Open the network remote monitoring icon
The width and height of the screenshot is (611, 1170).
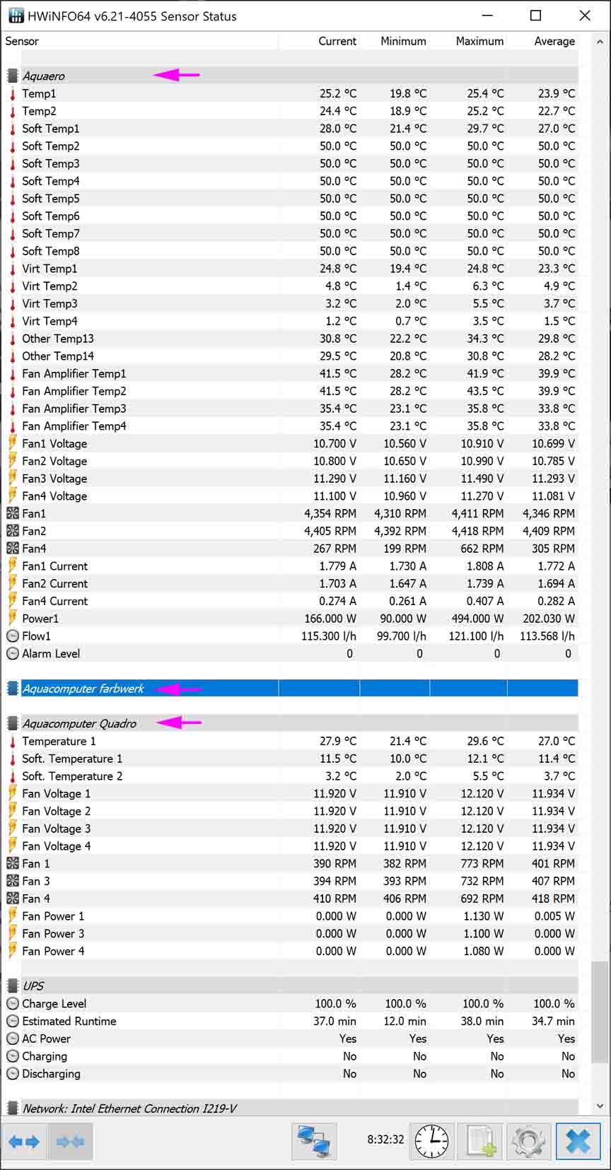point(314,1141)
